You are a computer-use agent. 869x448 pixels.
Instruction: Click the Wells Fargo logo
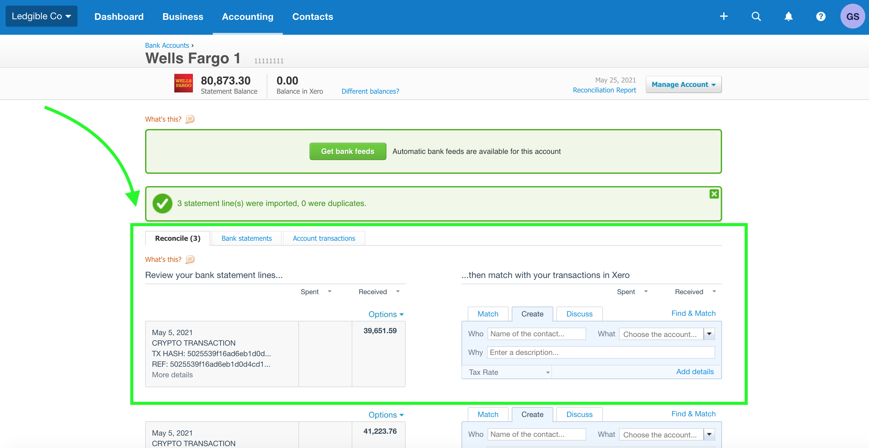[184, 83]
